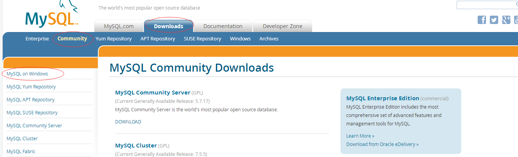Open the MySQL Enterprise Edition heading

383,98
